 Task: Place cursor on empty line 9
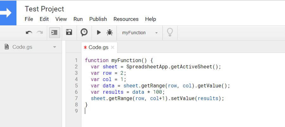pyautogui.click(x=127, y=111)
